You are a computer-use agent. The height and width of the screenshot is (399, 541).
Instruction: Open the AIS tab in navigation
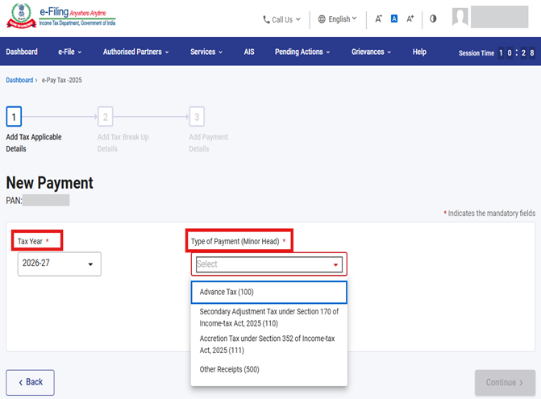coord(249,52)
